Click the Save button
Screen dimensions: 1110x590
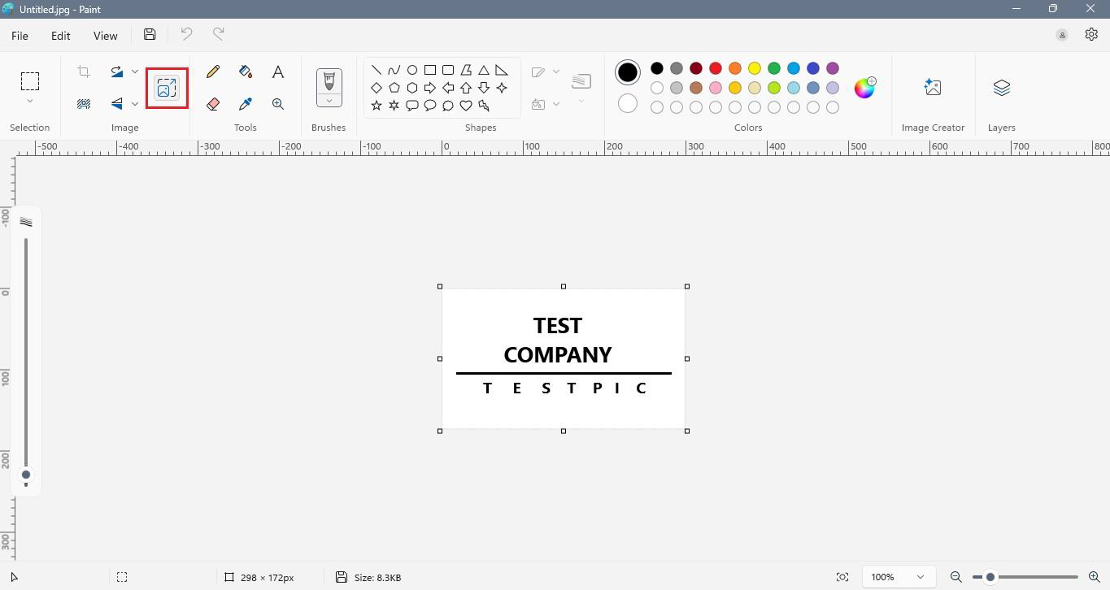pos(150,34)
